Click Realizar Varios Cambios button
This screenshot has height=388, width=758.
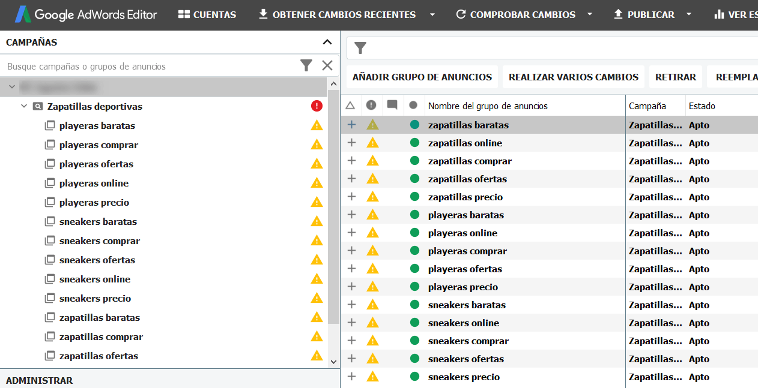coord(574,77)
